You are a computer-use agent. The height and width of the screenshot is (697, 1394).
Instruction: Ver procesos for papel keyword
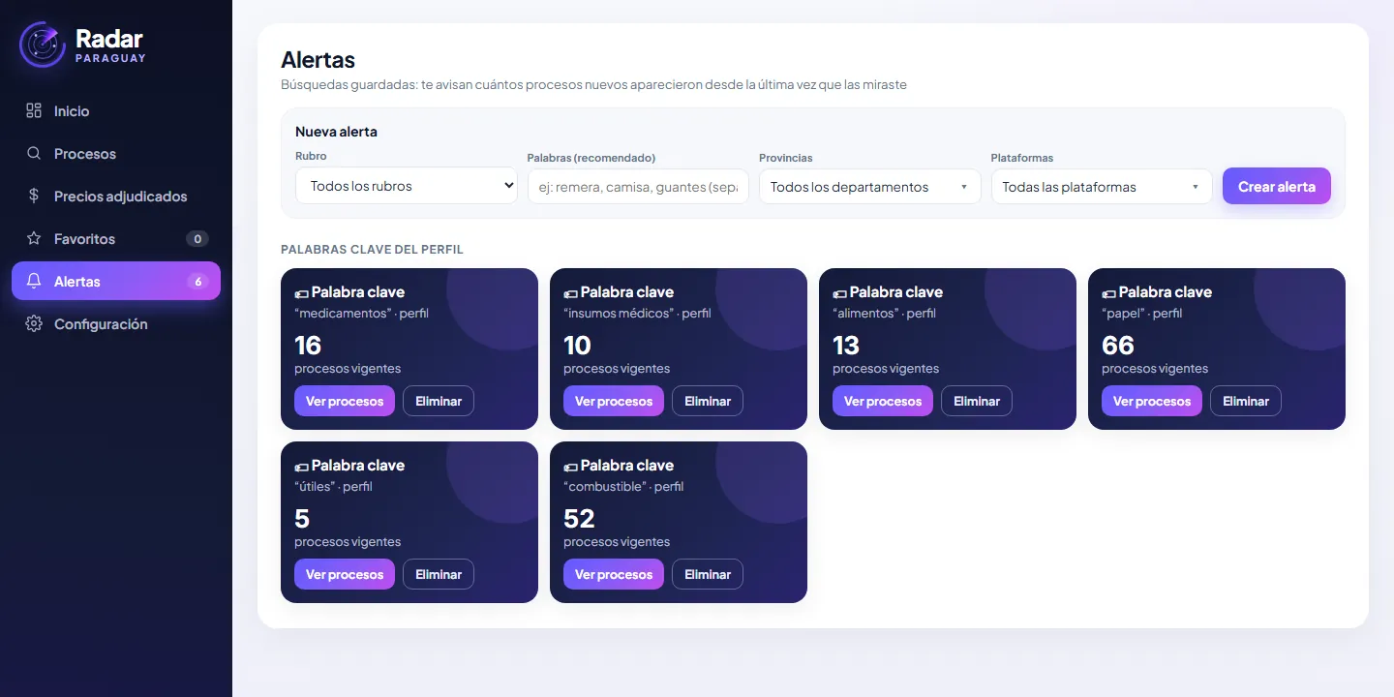click(1152, 401)
